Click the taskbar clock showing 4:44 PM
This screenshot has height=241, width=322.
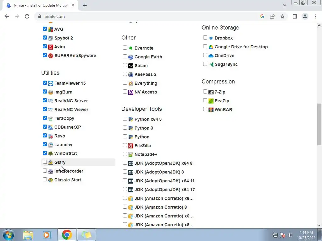coord(306,235)
